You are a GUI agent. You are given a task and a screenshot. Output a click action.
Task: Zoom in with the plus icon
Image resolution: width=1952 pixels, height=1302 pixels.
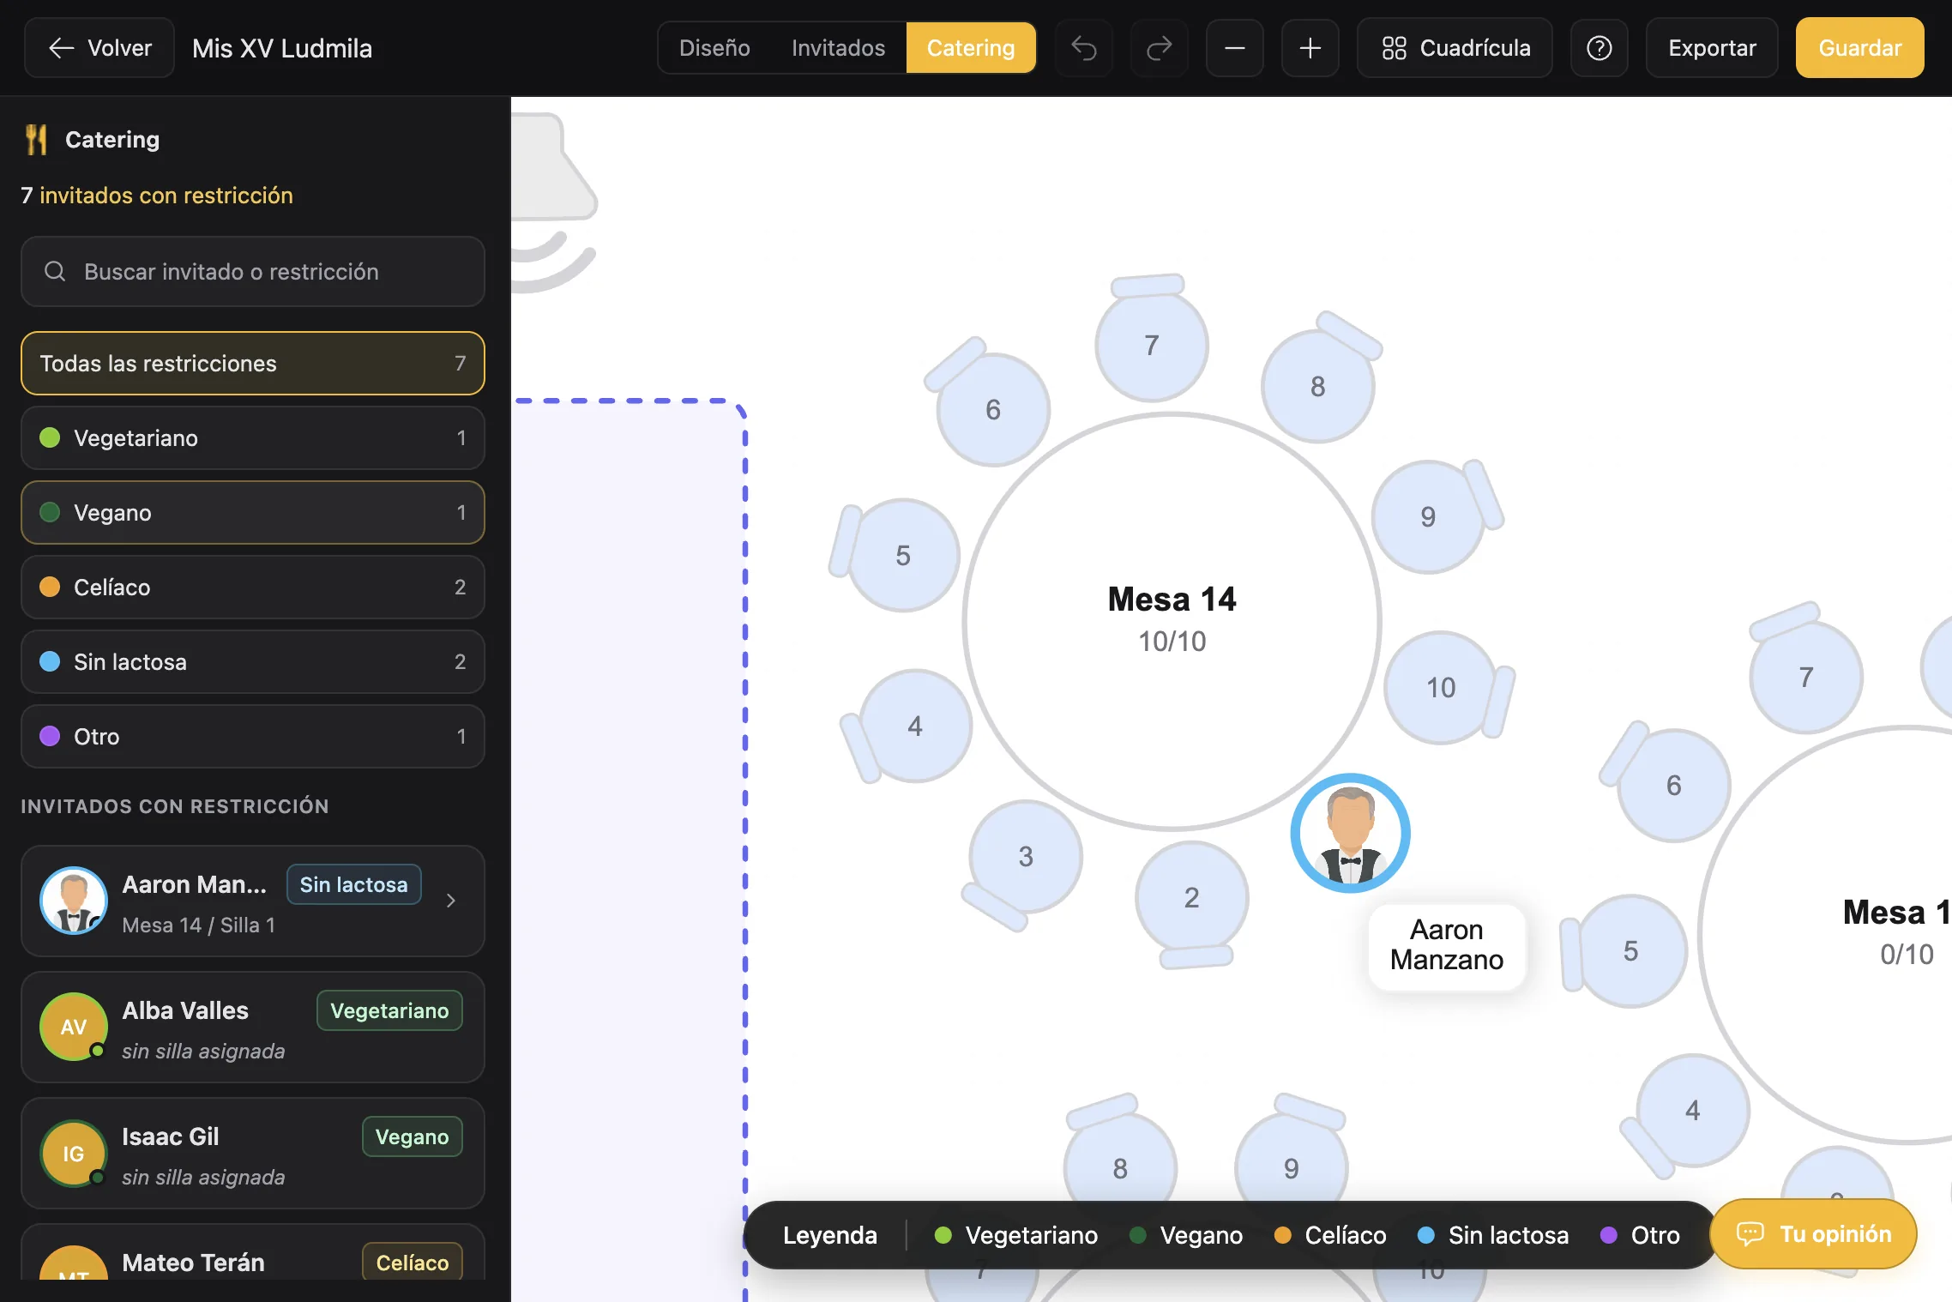(1310, 48)
